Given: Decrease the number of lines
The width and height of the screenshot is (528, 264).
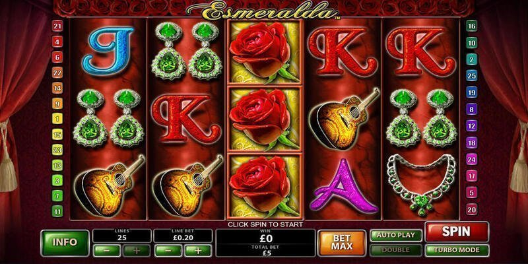Looking at the screenshot, I should [x=107, y=251].
